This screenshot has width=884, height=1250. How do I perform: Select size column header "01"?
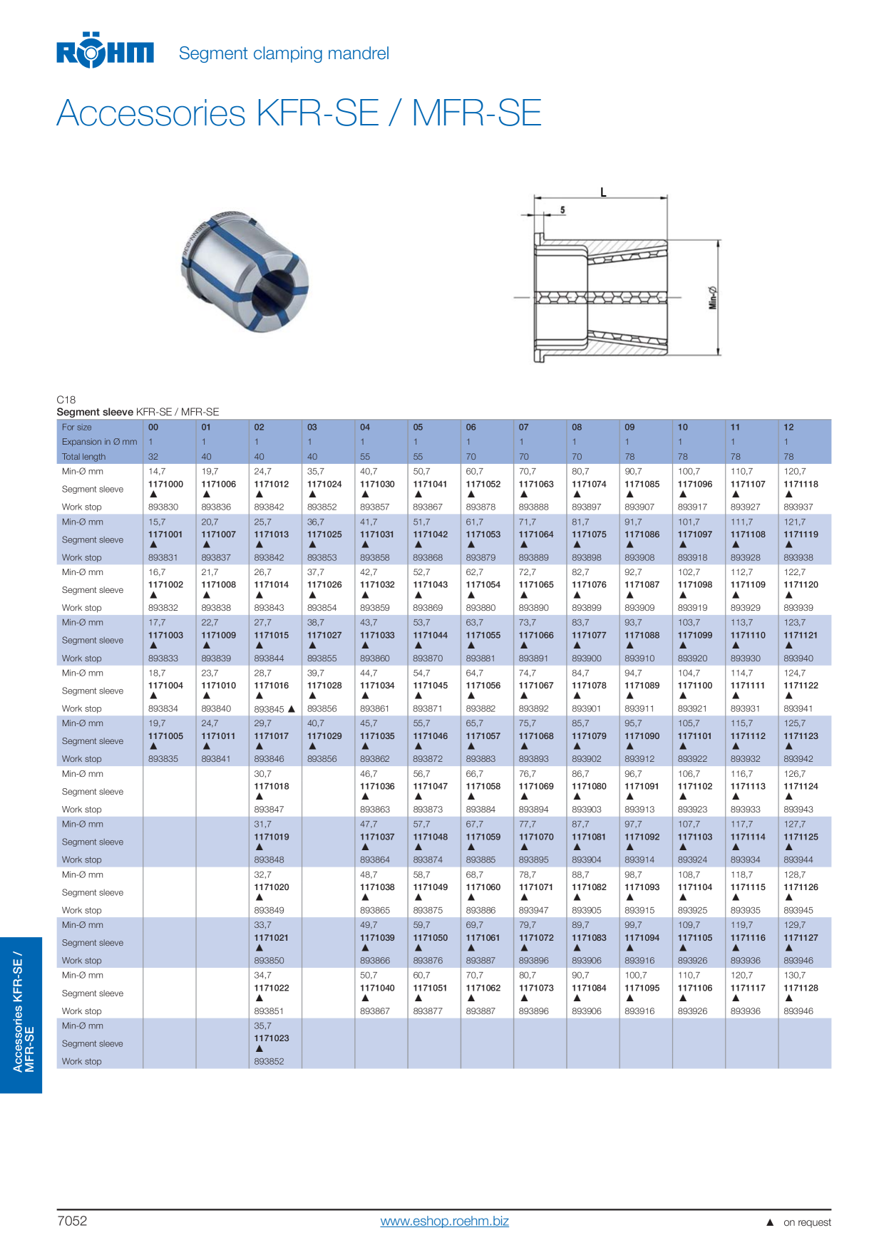point(206,428)
